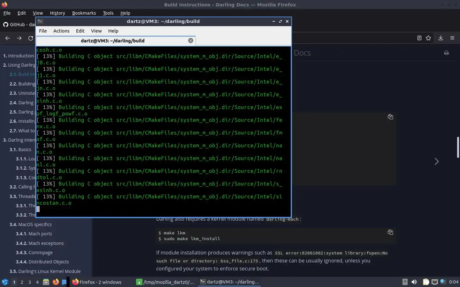The width and height of the screenshot is (460, 287).
Task: Open Firefox Edit menu
Action: pyautogui.click(x=22, y=13)
